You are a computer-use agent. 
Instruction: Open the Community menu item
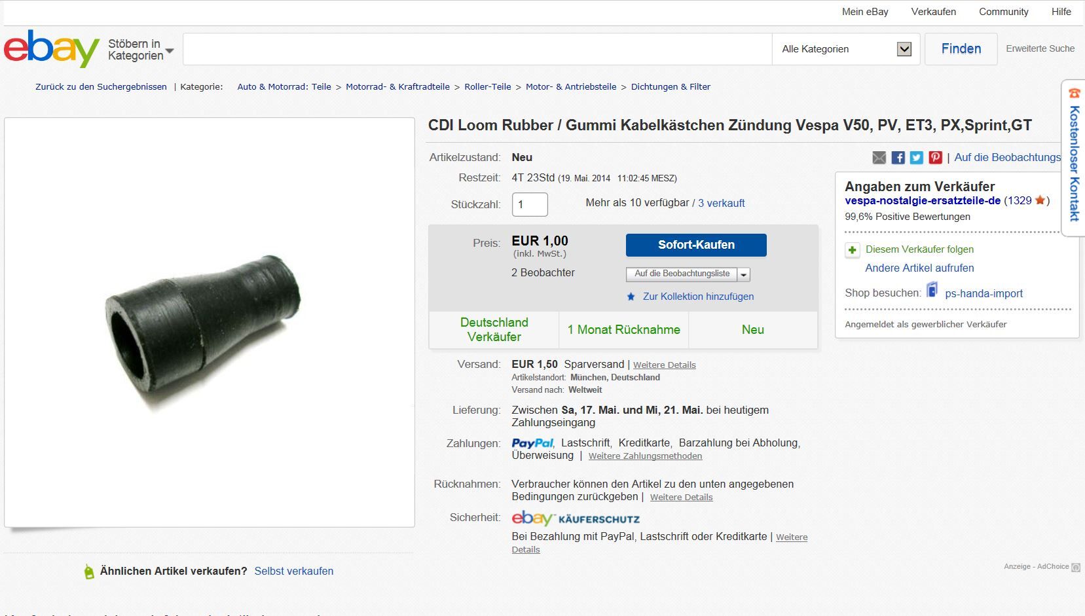1003,12
